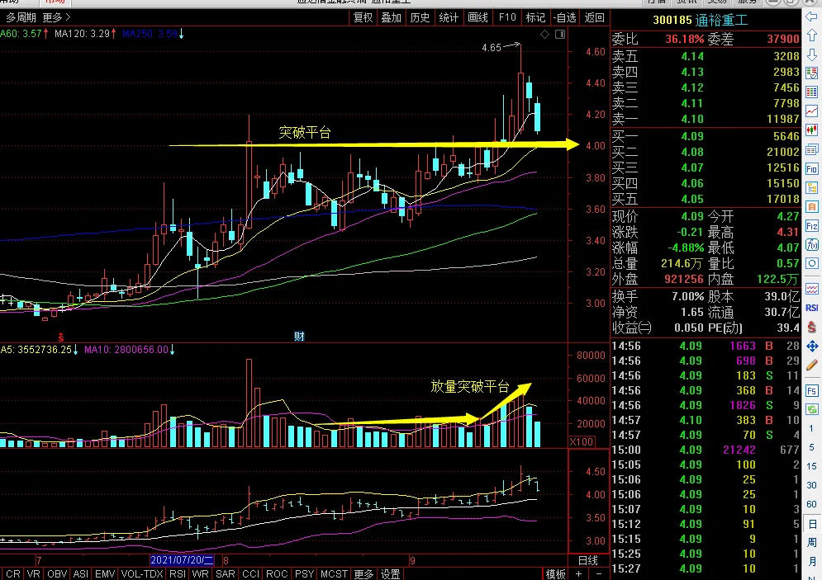Expand 更多 indicators in bottom bar

[x=363, y=574]
